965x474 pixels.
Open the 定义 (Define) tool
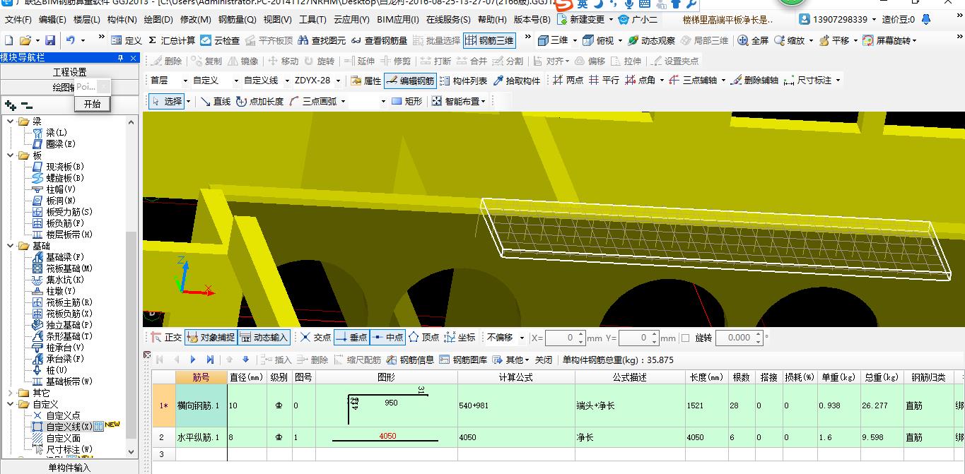click(127, 40)
